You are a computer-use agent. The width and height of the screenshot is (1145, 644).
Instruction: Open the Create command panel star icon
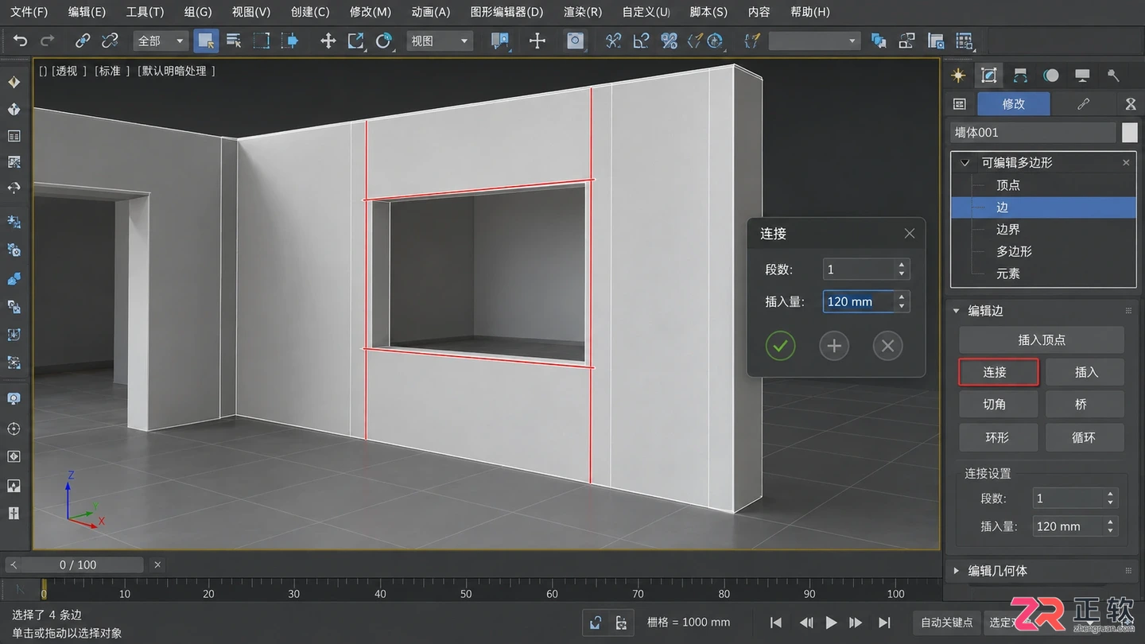pyautogui.click(x=959, y=76)
